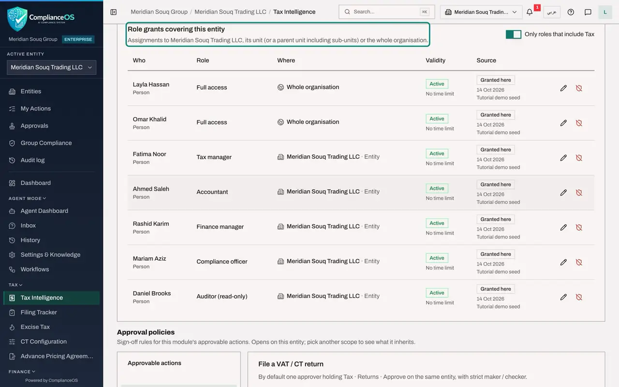
Task: Collapse the Finance sidebar section
Action: (22, 372)
